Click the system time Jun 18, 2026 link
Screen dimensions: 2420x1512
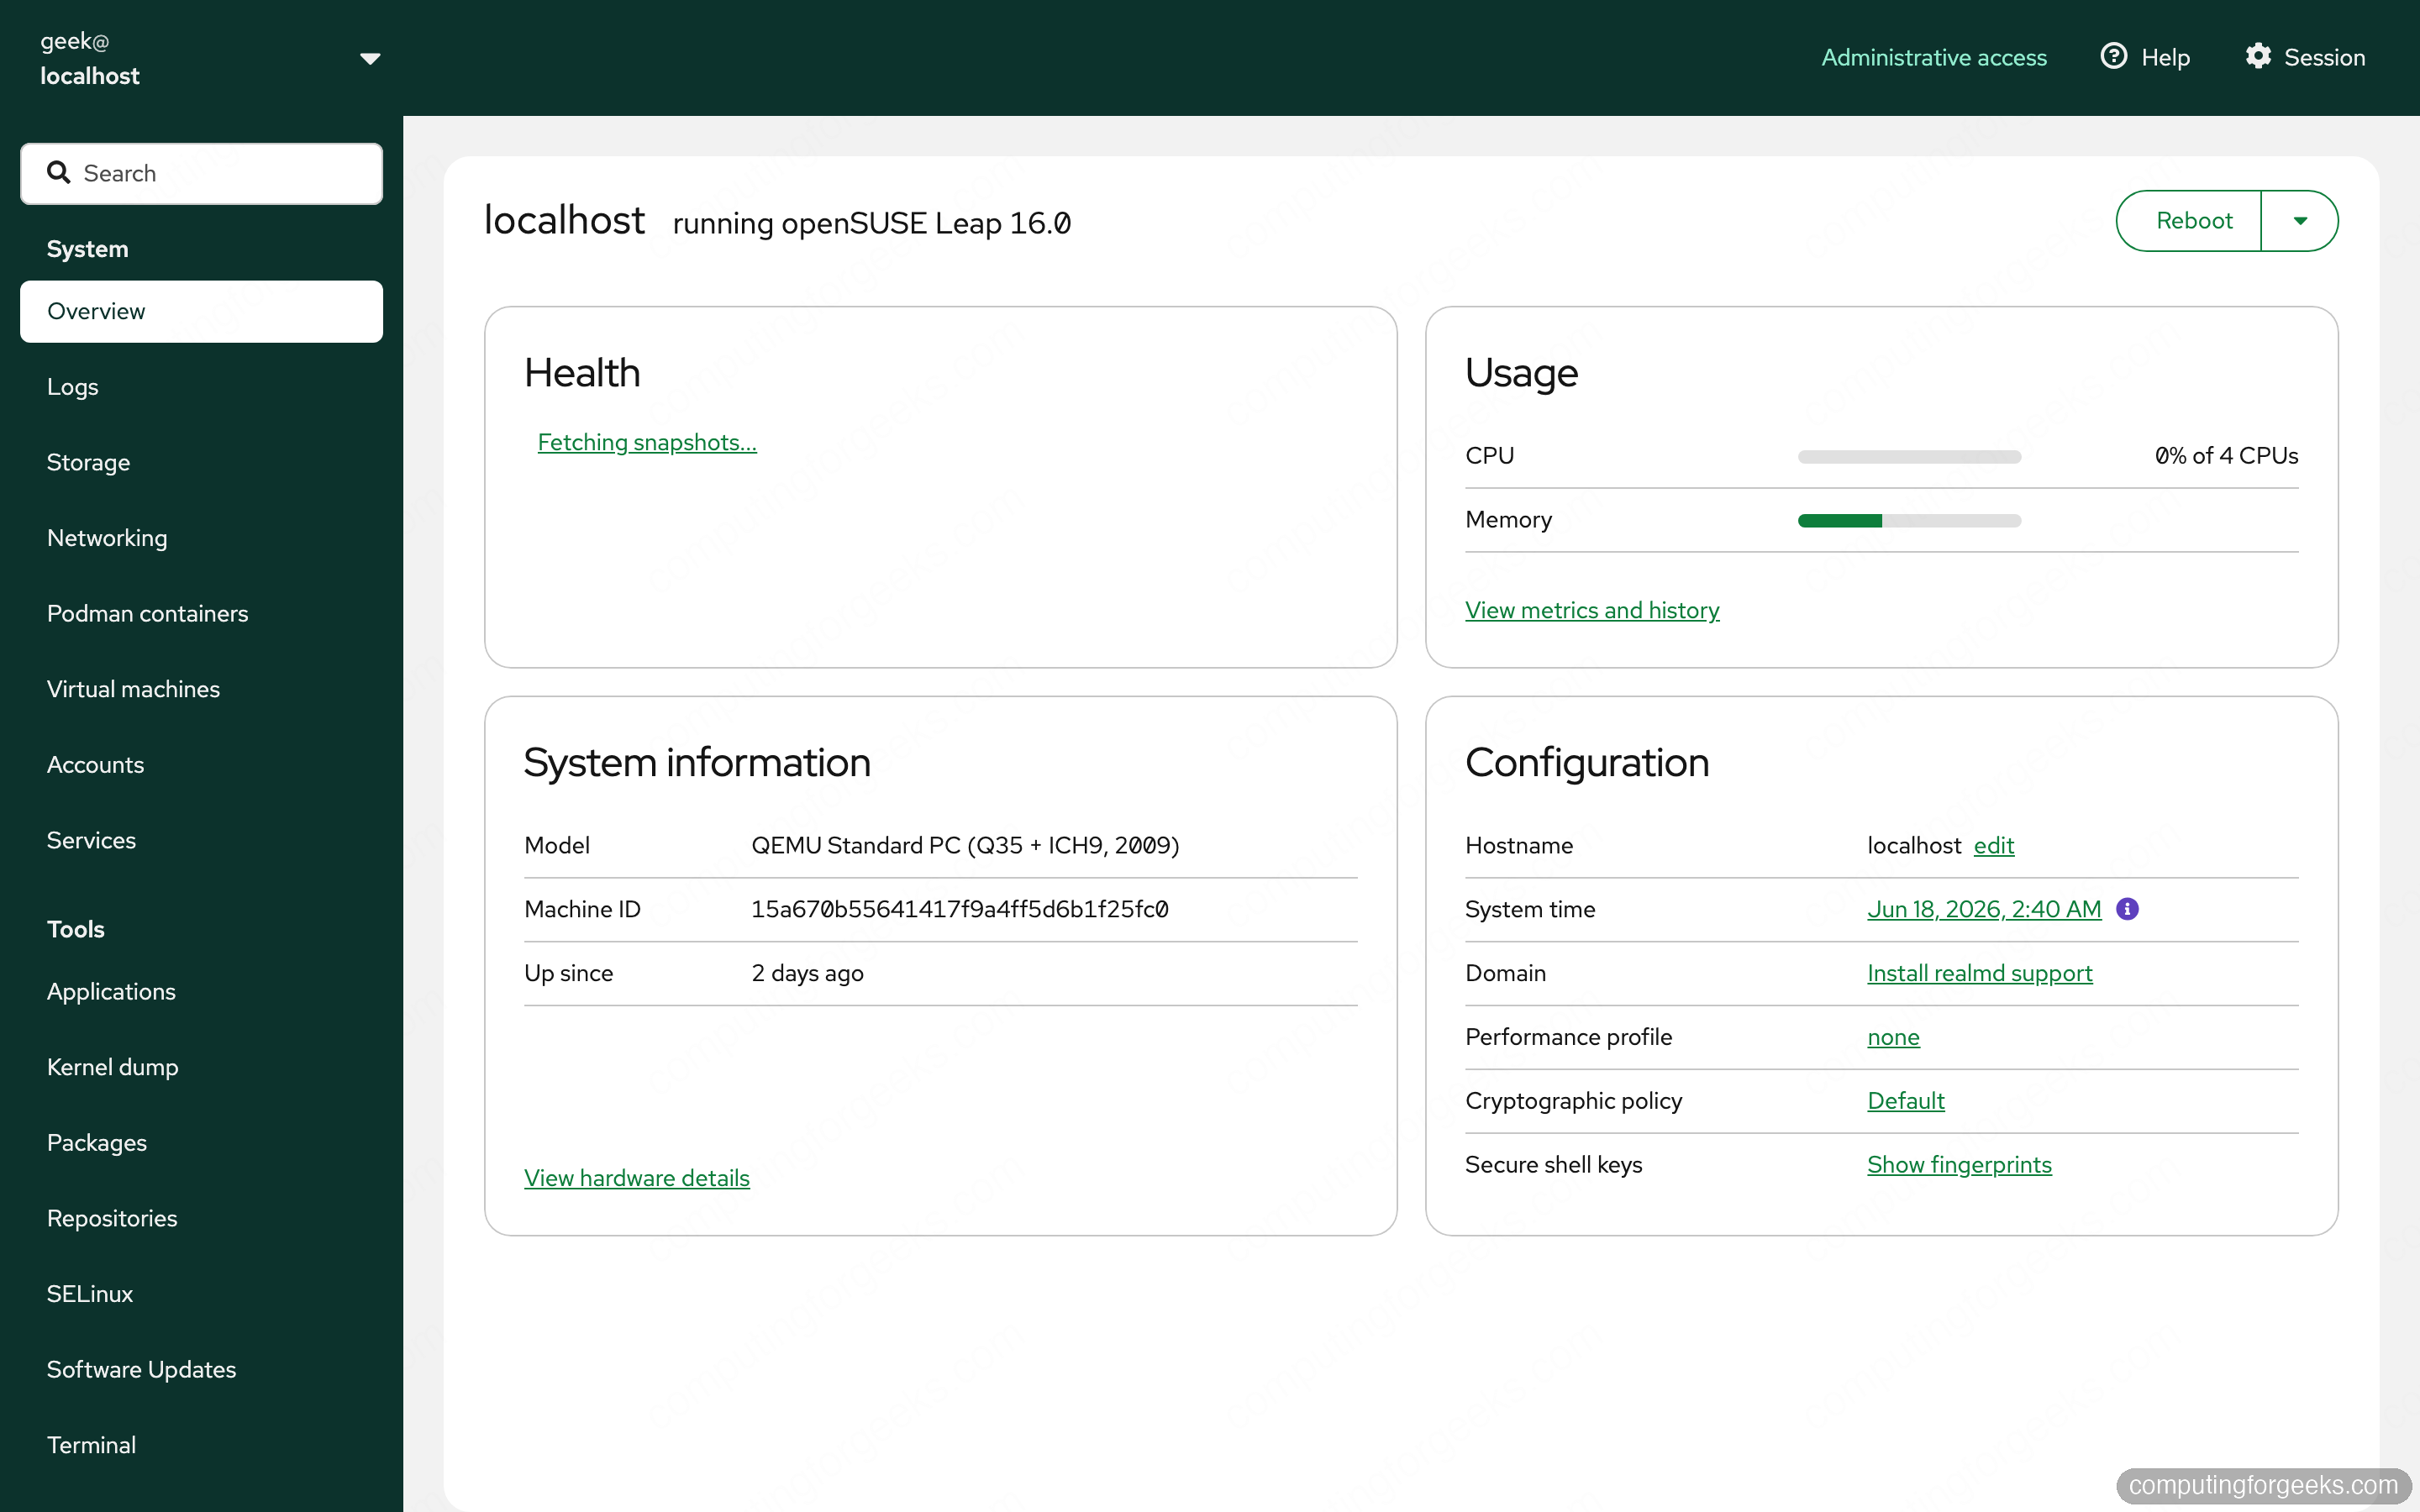click(1984, 909)
